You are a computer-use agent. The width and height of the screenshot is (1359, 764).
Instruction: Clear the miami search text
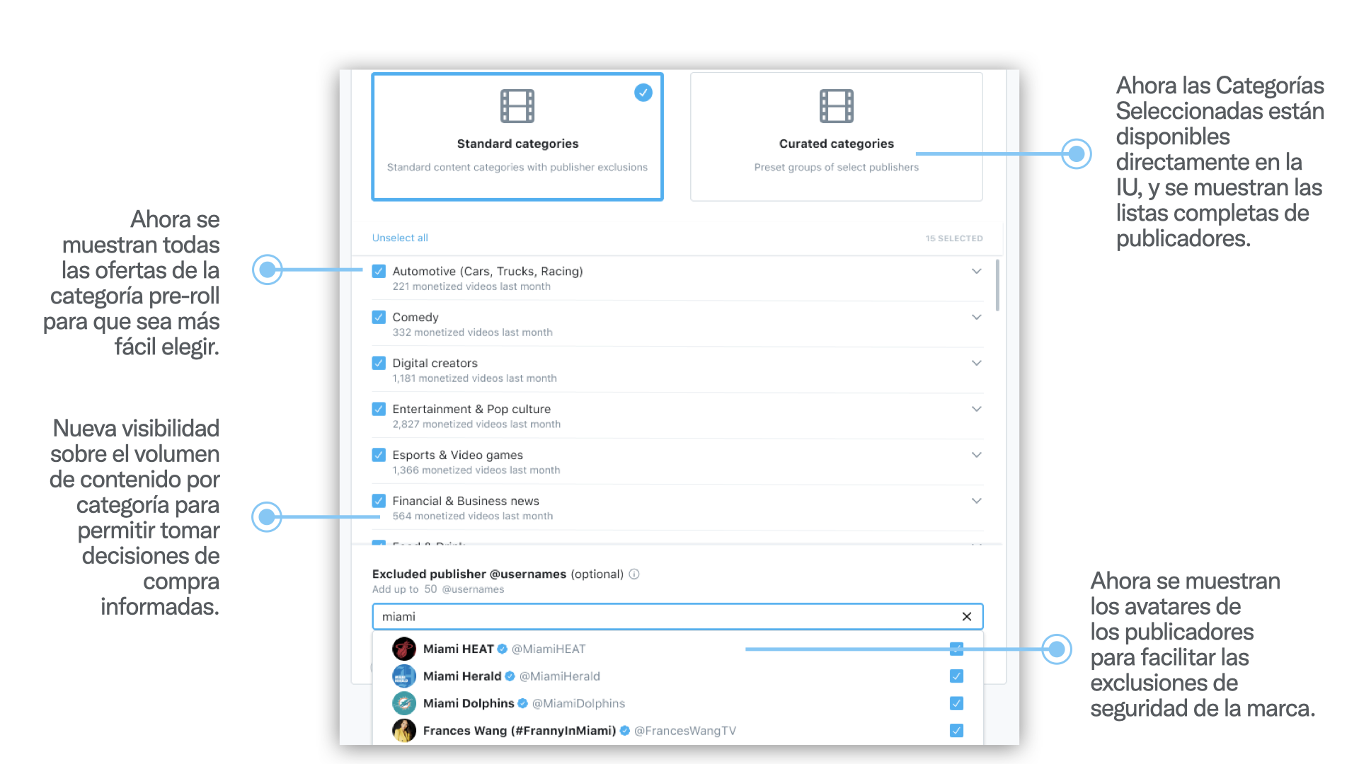click(966, 617)
